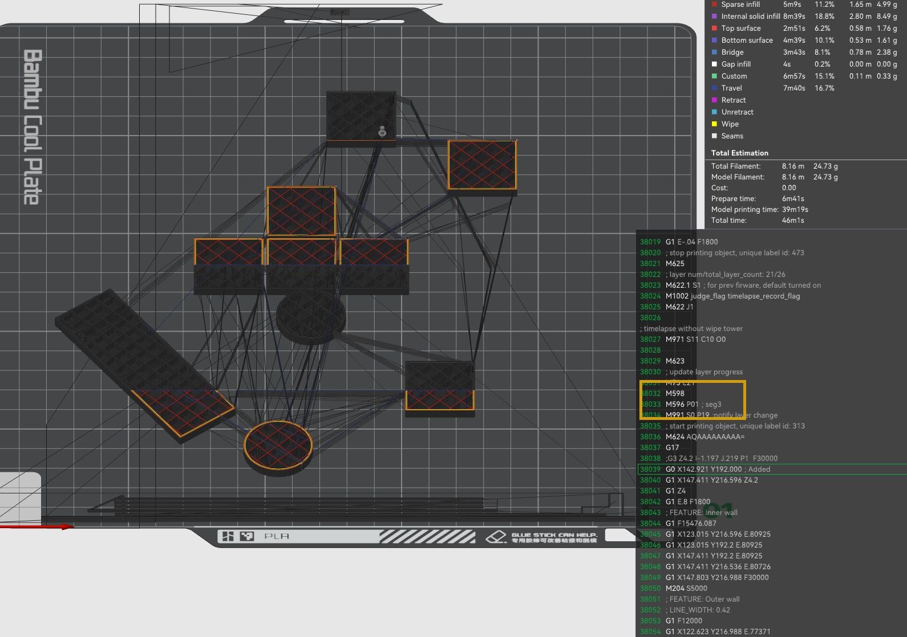Click the Total time 46m1s value
This screenshot has height=637, width=907.
793,220
